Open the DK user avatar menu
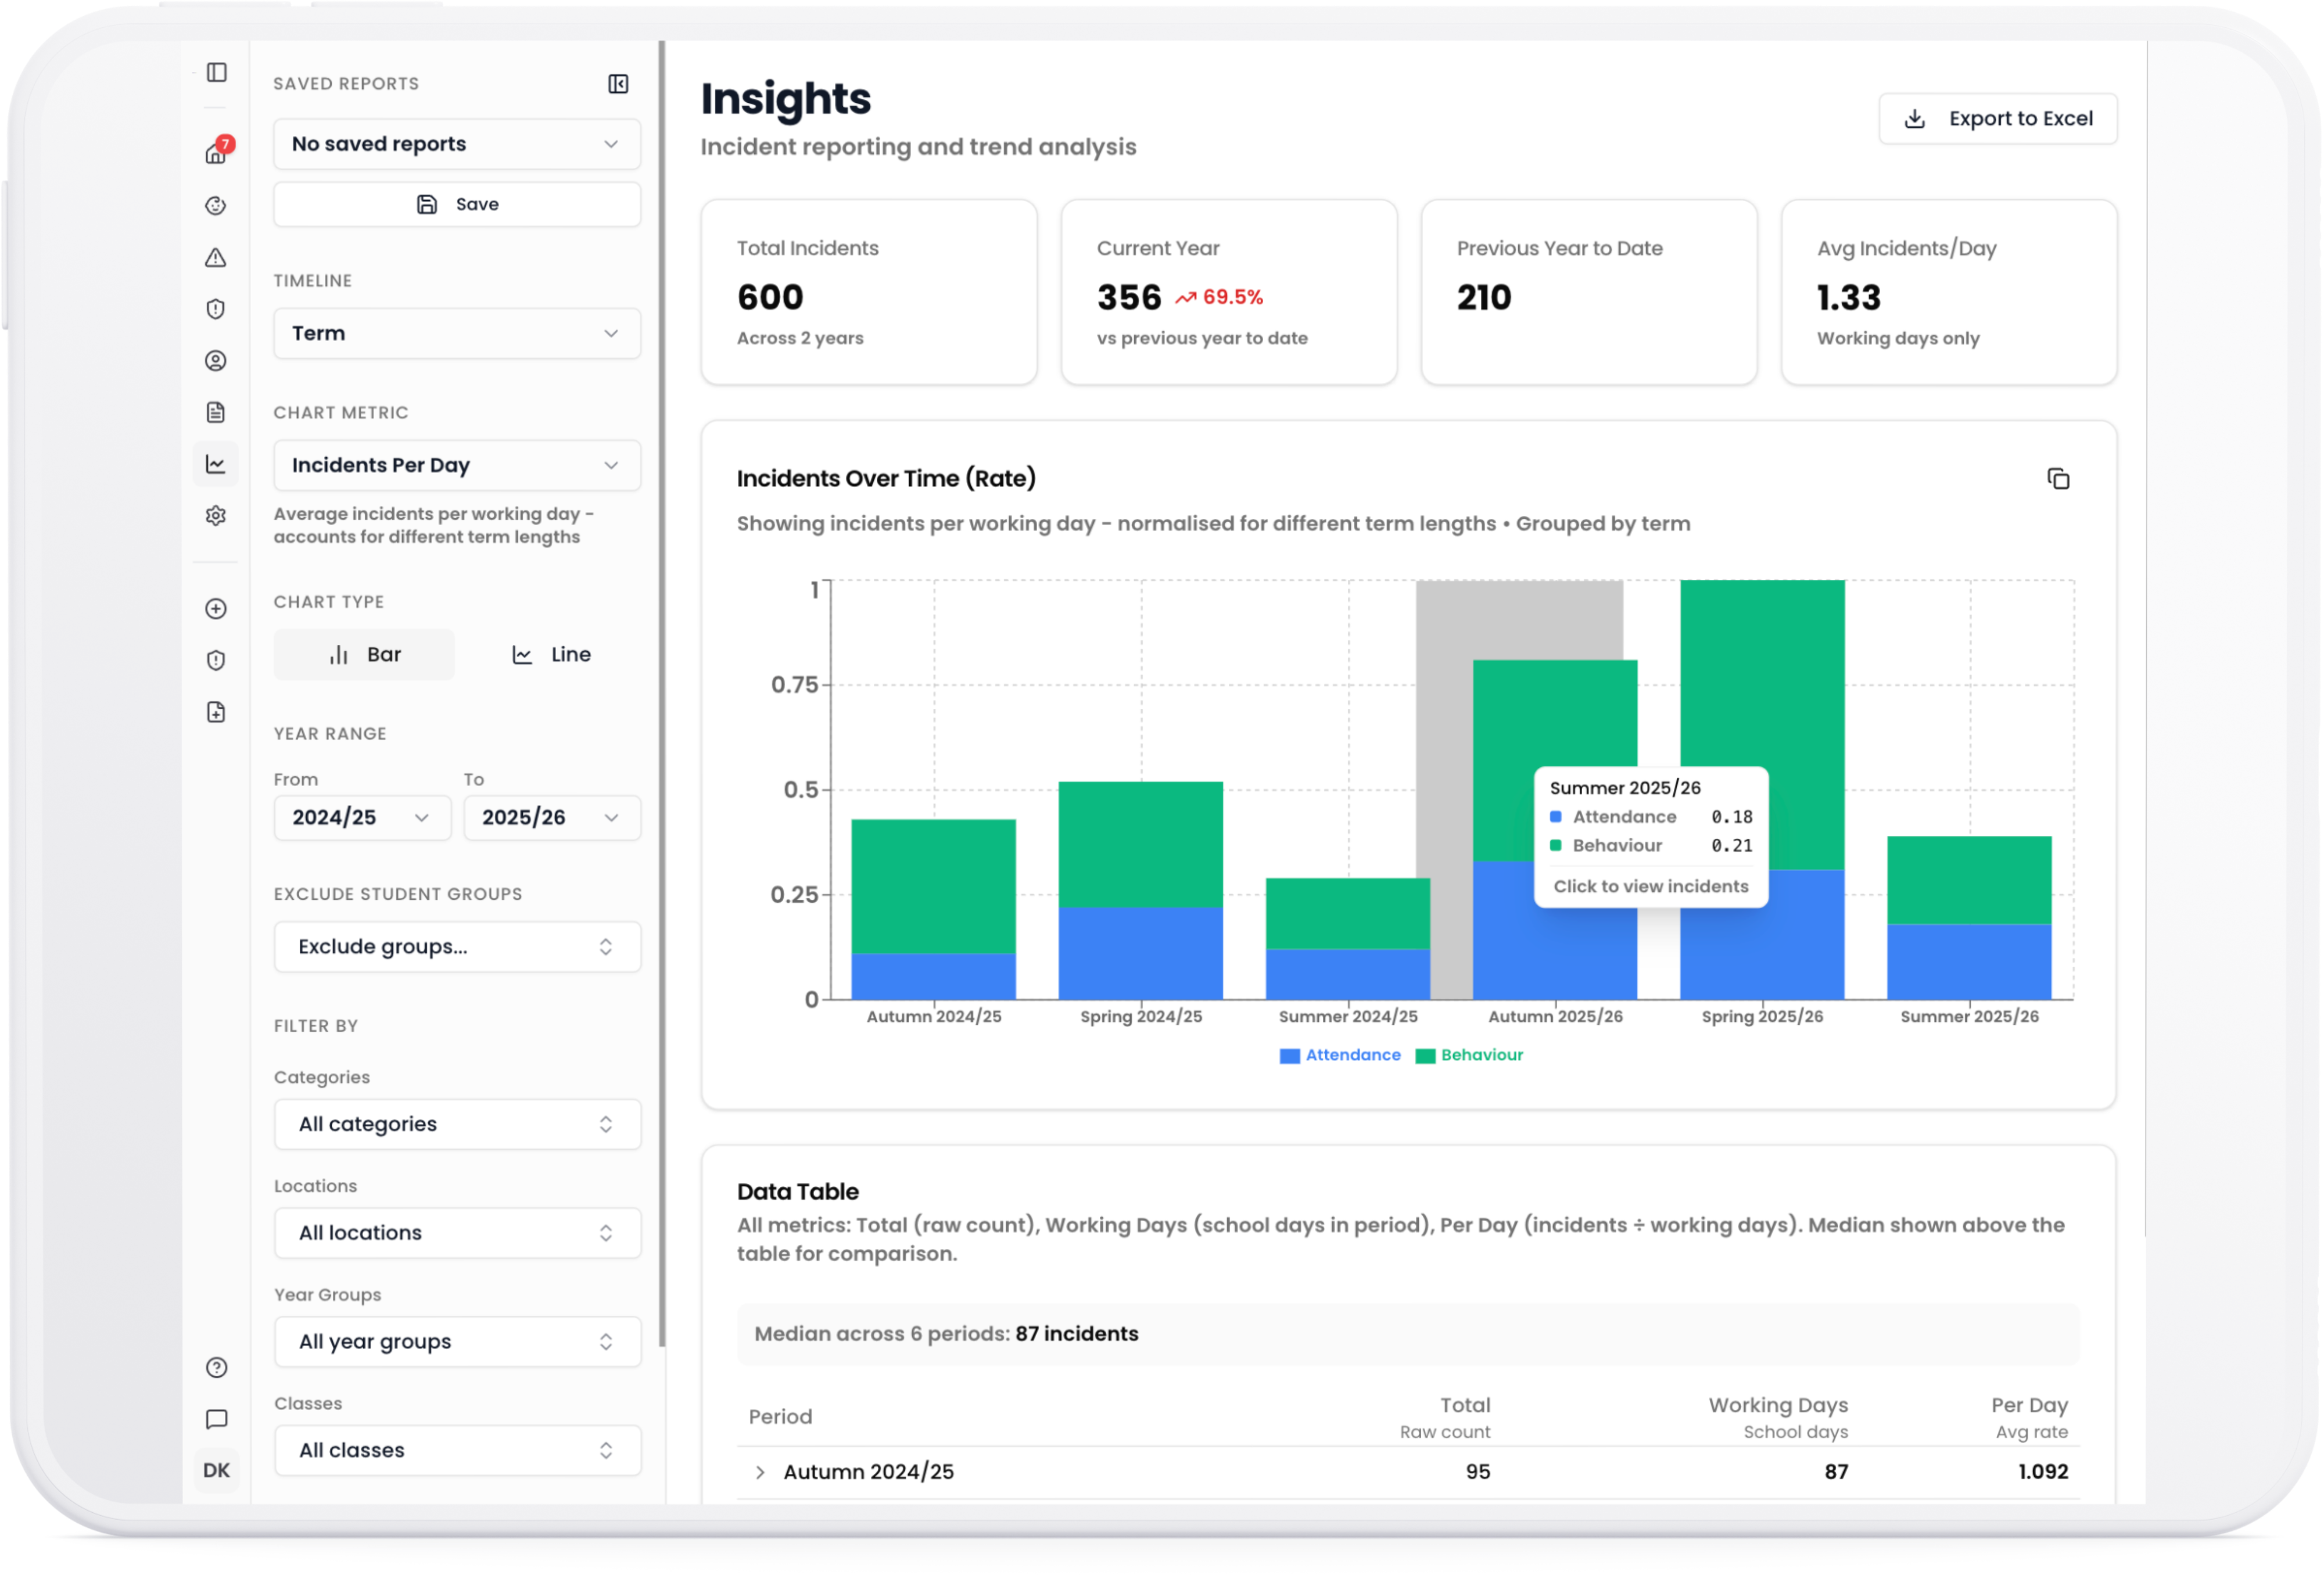 point(216,1471)
